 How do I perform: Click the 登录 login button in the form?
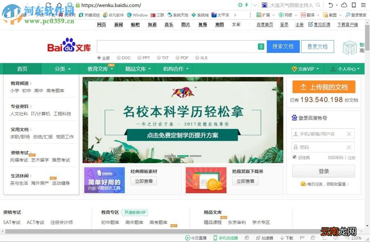(323, 171)
